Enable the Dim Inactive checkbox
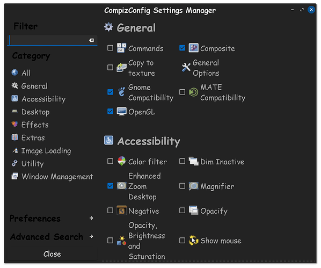Viewport: 321px width, 268px height. click(x=182, y=161)
